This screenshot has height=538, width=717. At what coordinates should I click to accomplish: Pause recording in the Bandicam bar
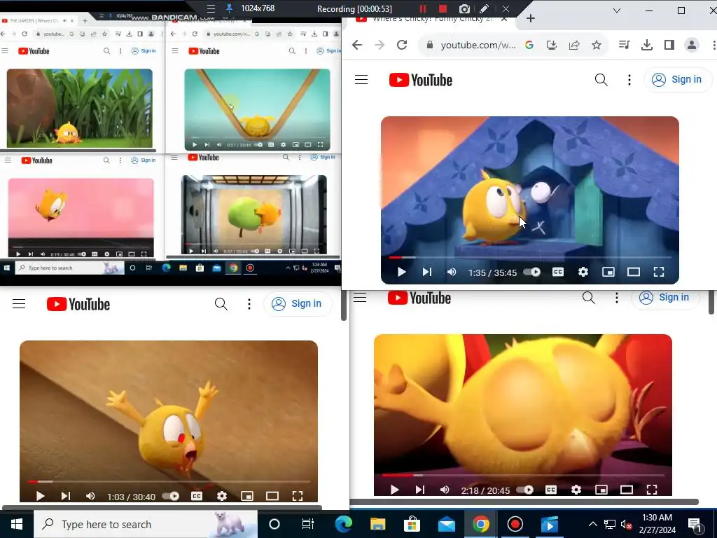[x=423, y=8]
